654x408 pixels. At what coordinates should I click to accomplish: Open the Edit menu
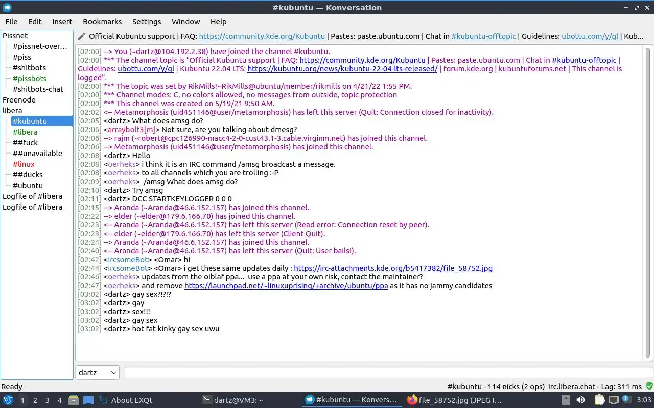click(x=35, y=22)
